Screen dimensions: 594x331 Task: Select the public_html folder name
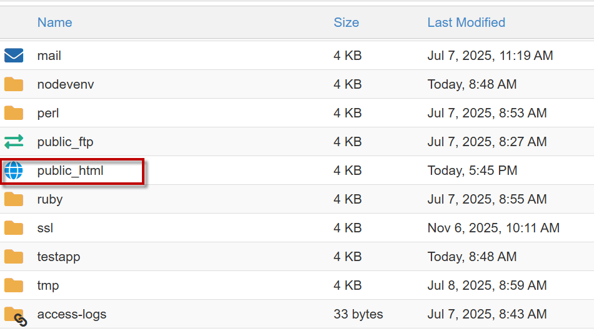[70, 170]
